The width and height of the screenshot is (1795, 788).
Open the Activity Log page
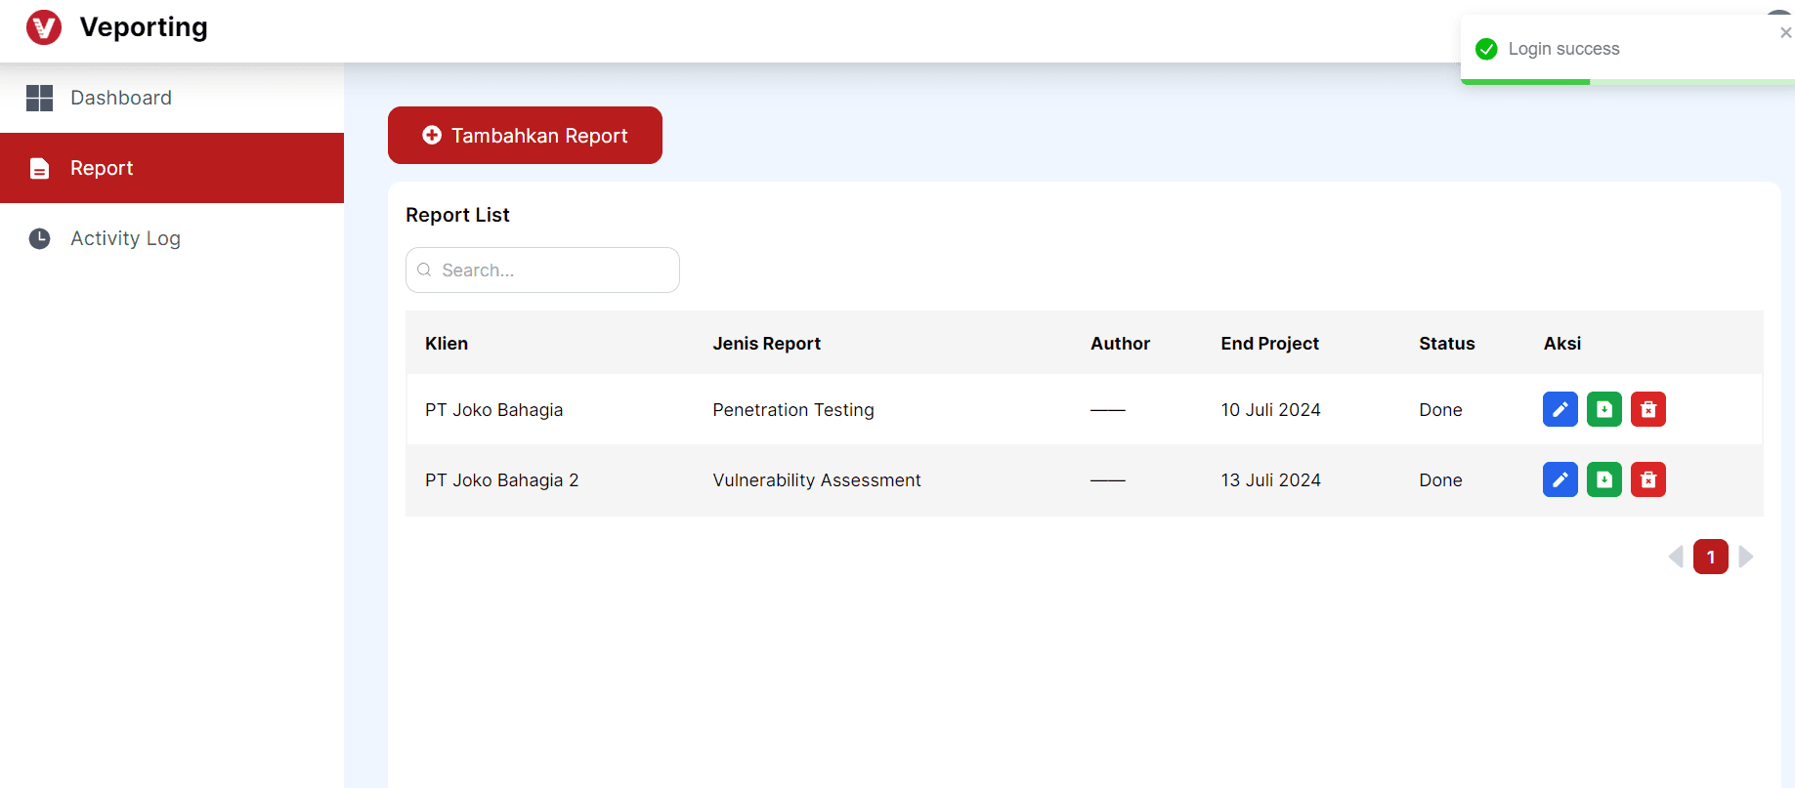172,238
